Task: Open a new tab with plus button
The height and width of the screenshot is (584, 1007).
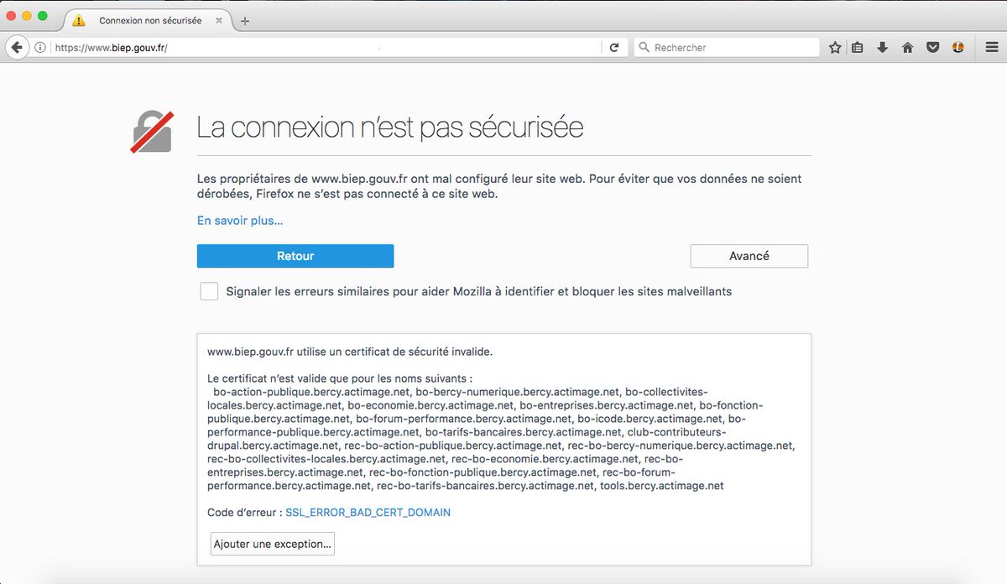Action: pyautogui.click(x=245, y=21)
